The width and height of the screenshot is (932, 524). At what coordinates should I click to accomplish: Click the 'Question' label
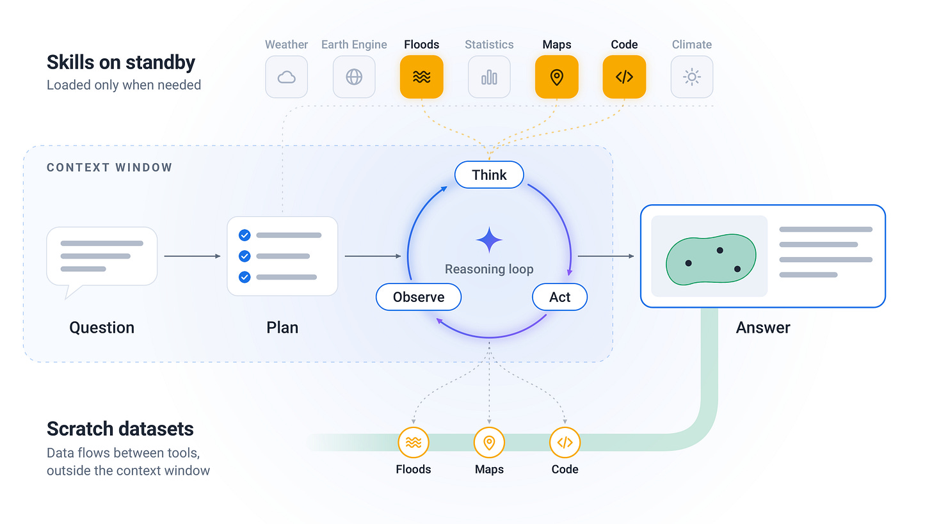point(102,328)
